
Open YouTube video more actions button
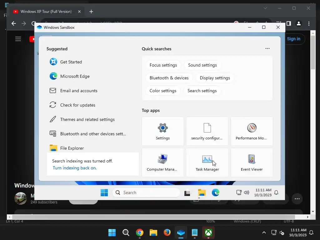tap(297, 199)
